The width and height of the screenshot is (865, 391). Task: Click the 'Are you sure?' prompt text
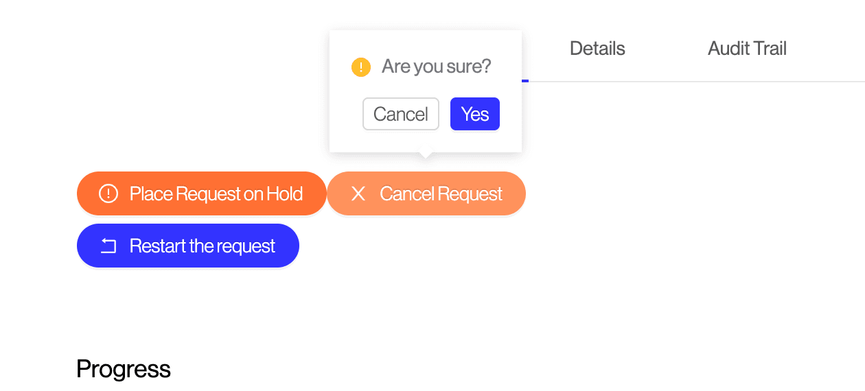point(437,67)
